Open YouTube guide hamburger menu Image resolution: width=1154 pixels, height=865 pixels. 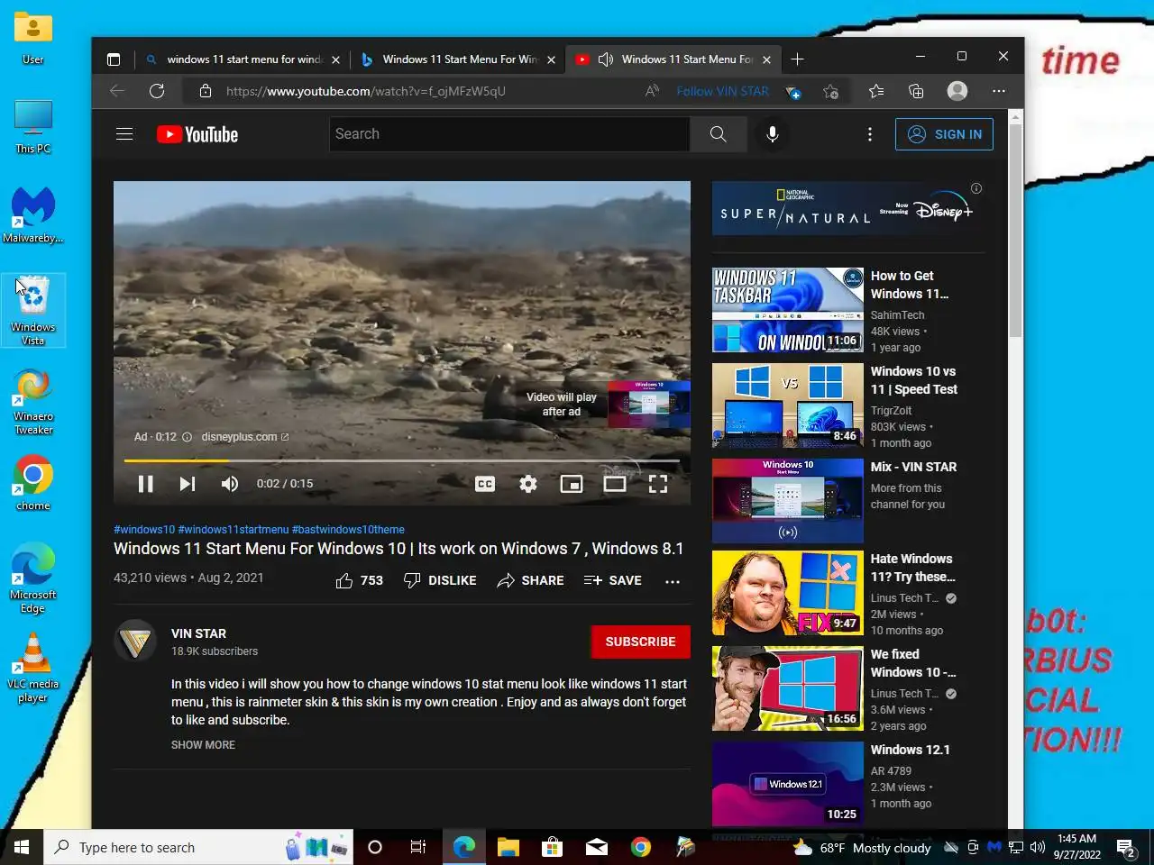coord(124,134)
